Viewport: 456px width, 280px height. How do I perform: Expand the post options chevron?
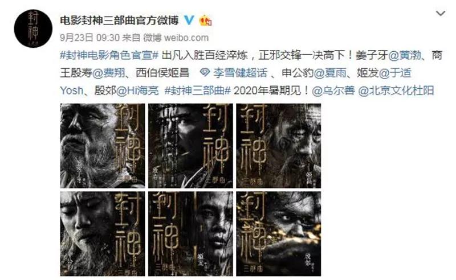pos(441,13)
